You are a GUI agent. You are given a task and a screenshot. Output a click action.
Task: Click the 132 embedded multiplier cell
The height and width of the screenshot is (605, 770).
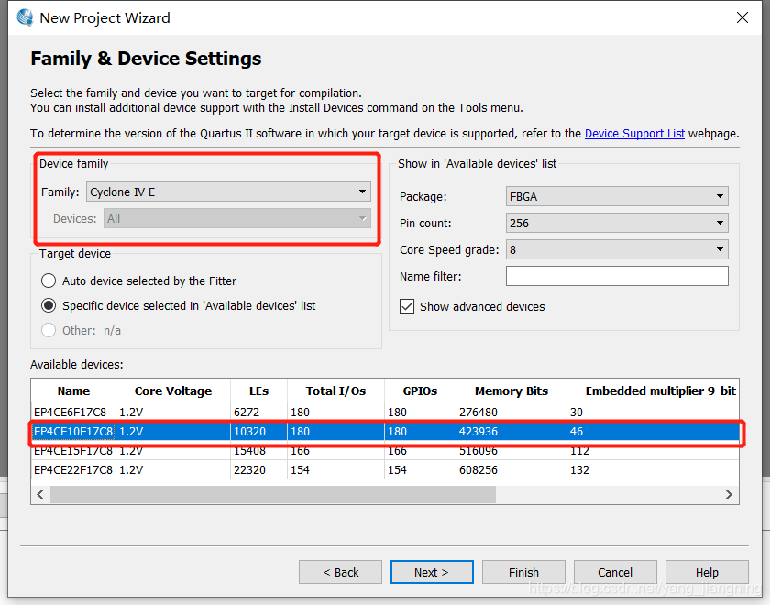pyautogui.click(x=653, y=470)
